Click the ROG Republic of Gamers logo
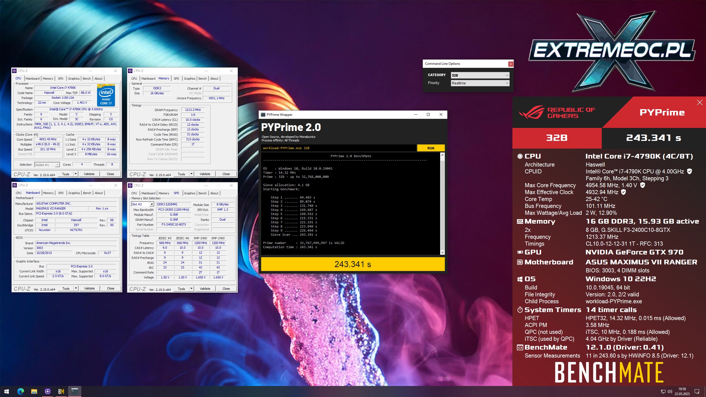The image size is (706, 397). pos(557,112)
